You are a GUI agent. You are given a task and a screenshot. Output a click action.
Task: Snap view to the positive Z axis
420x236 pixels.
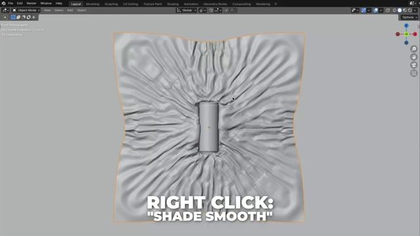coord(406,26)
